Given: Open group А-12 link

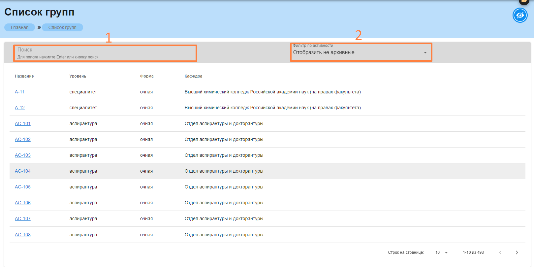Looking at the screenshot, I should [20, 108].
